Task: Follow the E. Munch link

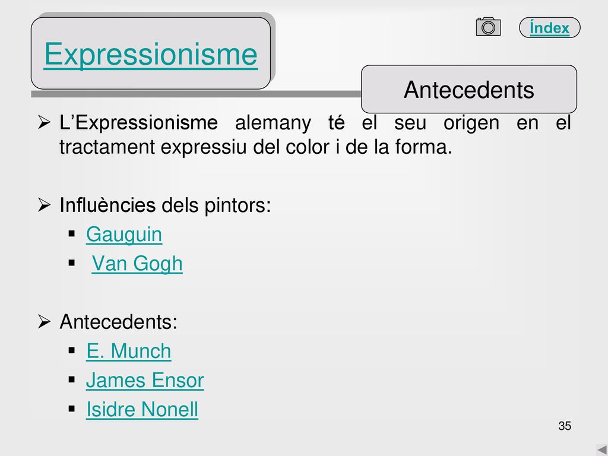Action: coord(128,351)
